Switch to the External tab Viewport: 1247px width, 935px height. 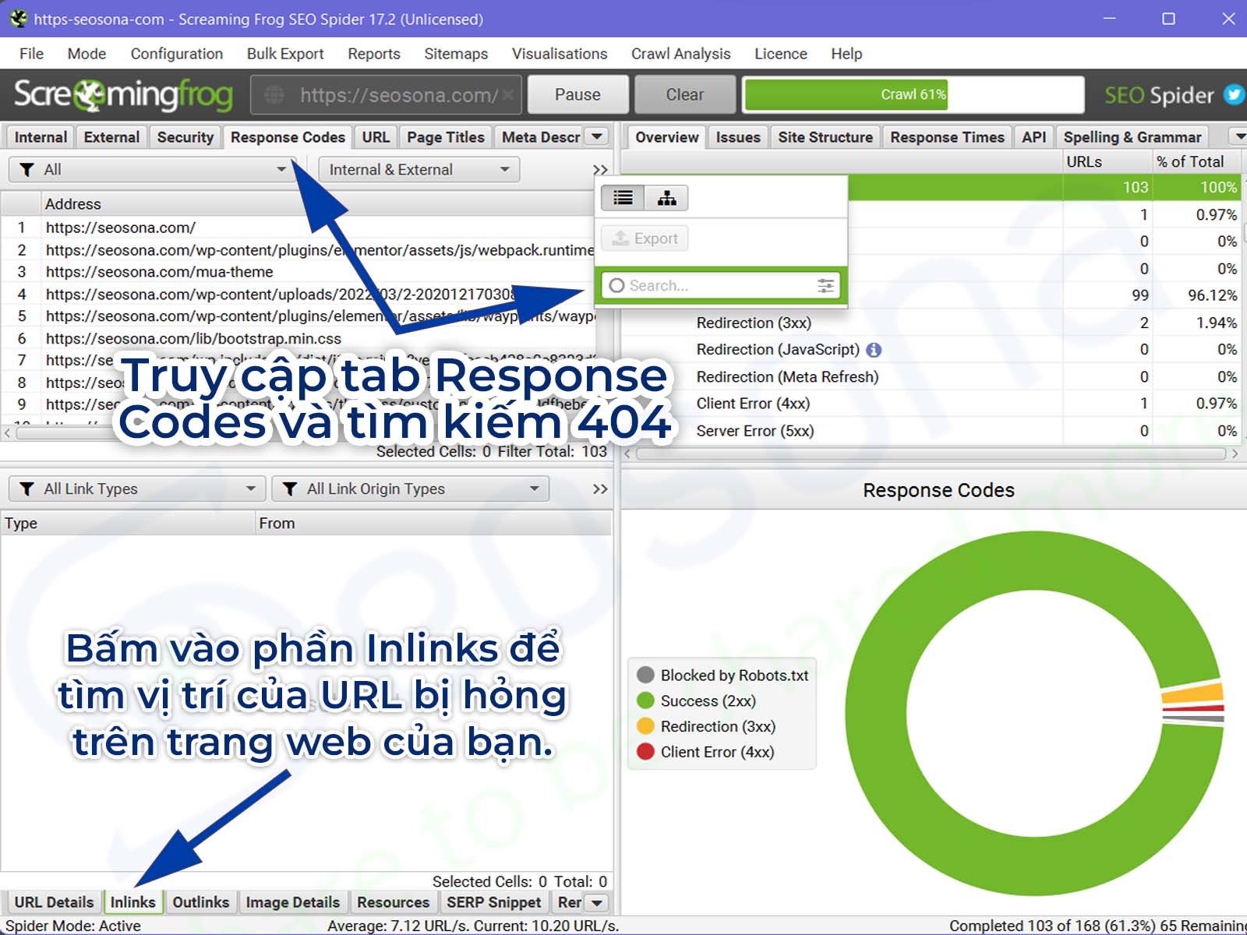(111, 137)
